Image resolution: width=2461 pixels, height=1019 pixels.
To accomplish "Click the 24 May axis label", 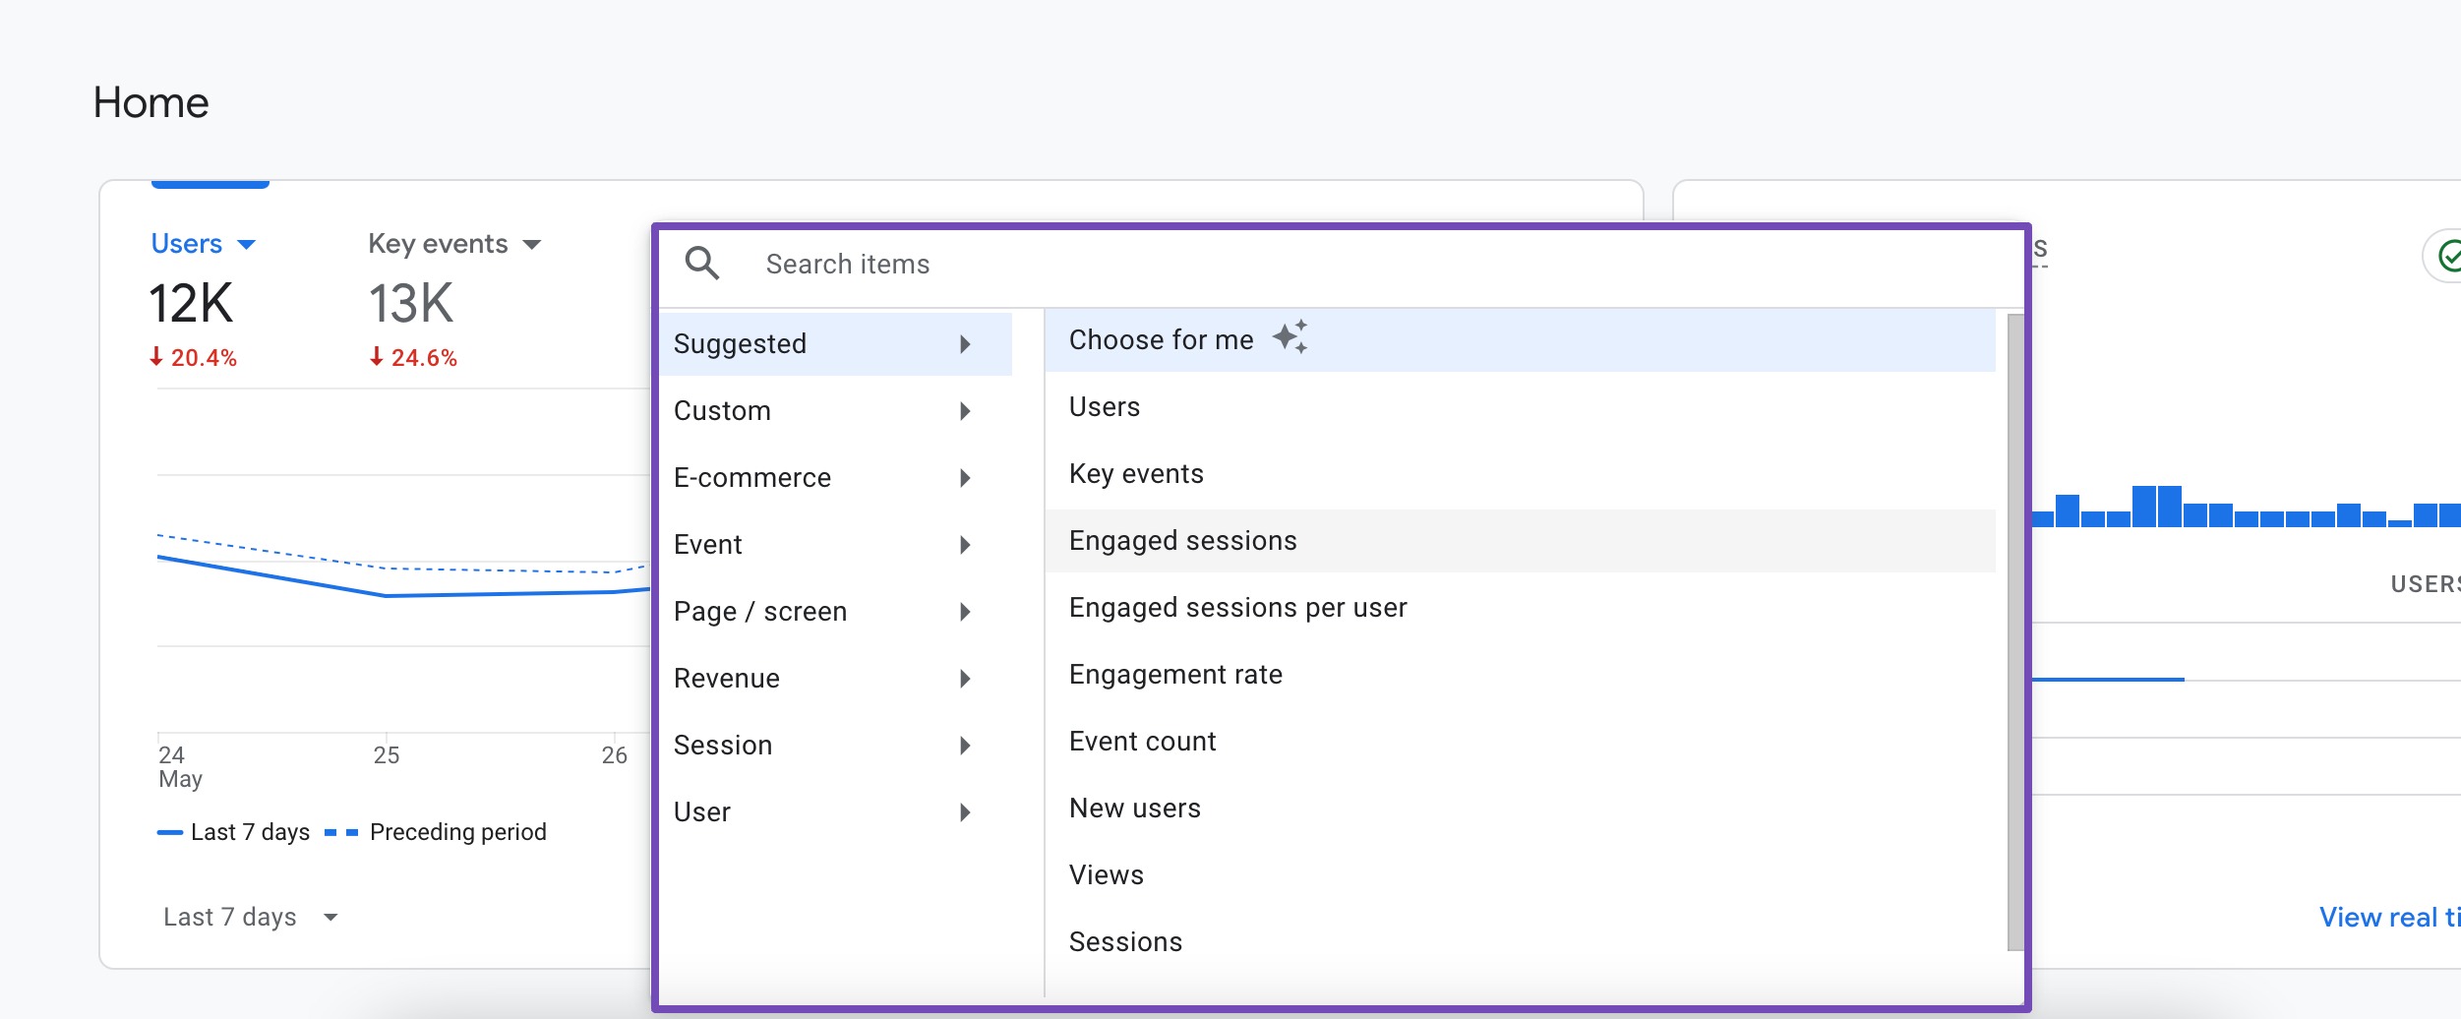I will tap(180, 767).
